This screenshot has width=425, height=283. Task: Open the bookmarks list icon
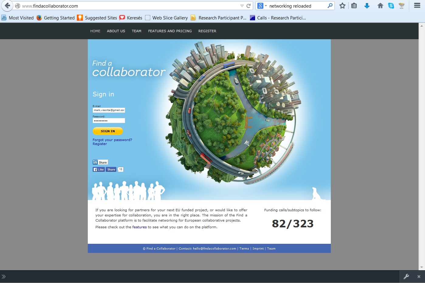pos(354,6)
